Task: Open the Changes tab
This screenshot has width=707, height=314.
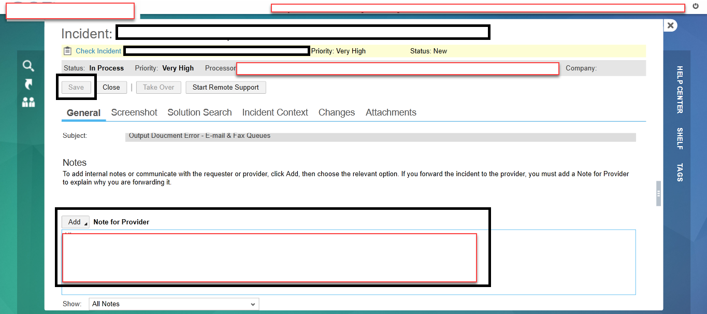Action: coord(337,112)
